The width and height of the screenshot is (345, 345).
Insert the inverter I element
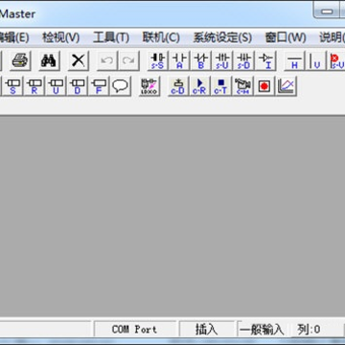(265, 60)
